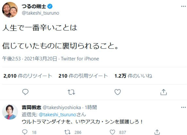
Task: Click reply icon on 吉岡毅志's reply
Action: [25, 132]
